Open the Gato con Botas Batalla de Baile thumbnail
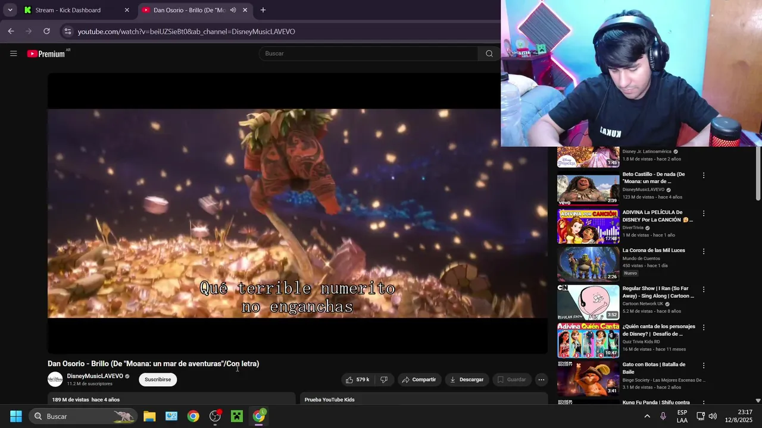762x428 pixels. [x=588, y=379]
